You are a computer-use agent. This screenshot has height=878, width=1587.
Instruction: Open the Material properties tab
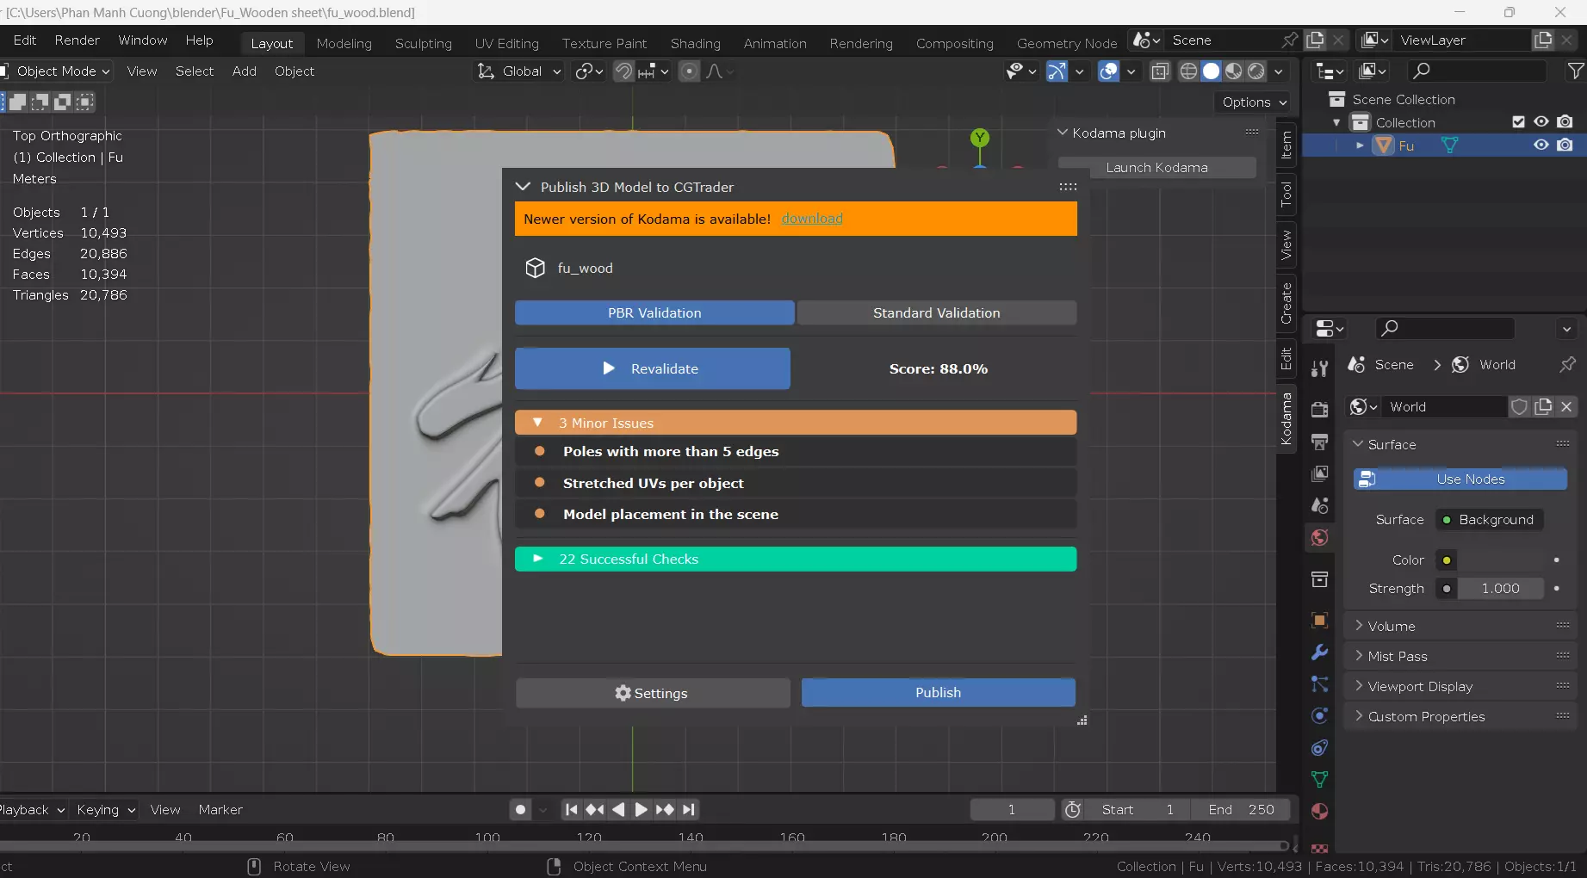pos(1319,811)
